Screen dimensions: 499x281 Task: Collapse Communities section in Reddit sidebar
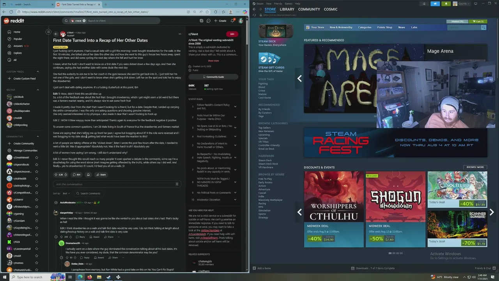[x=38, y=137]
